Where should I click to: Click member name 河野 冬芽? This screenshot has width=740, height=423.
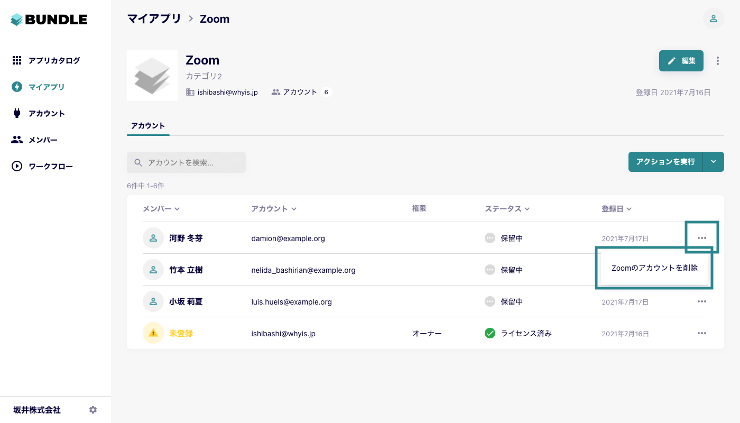tap(186, 238)
